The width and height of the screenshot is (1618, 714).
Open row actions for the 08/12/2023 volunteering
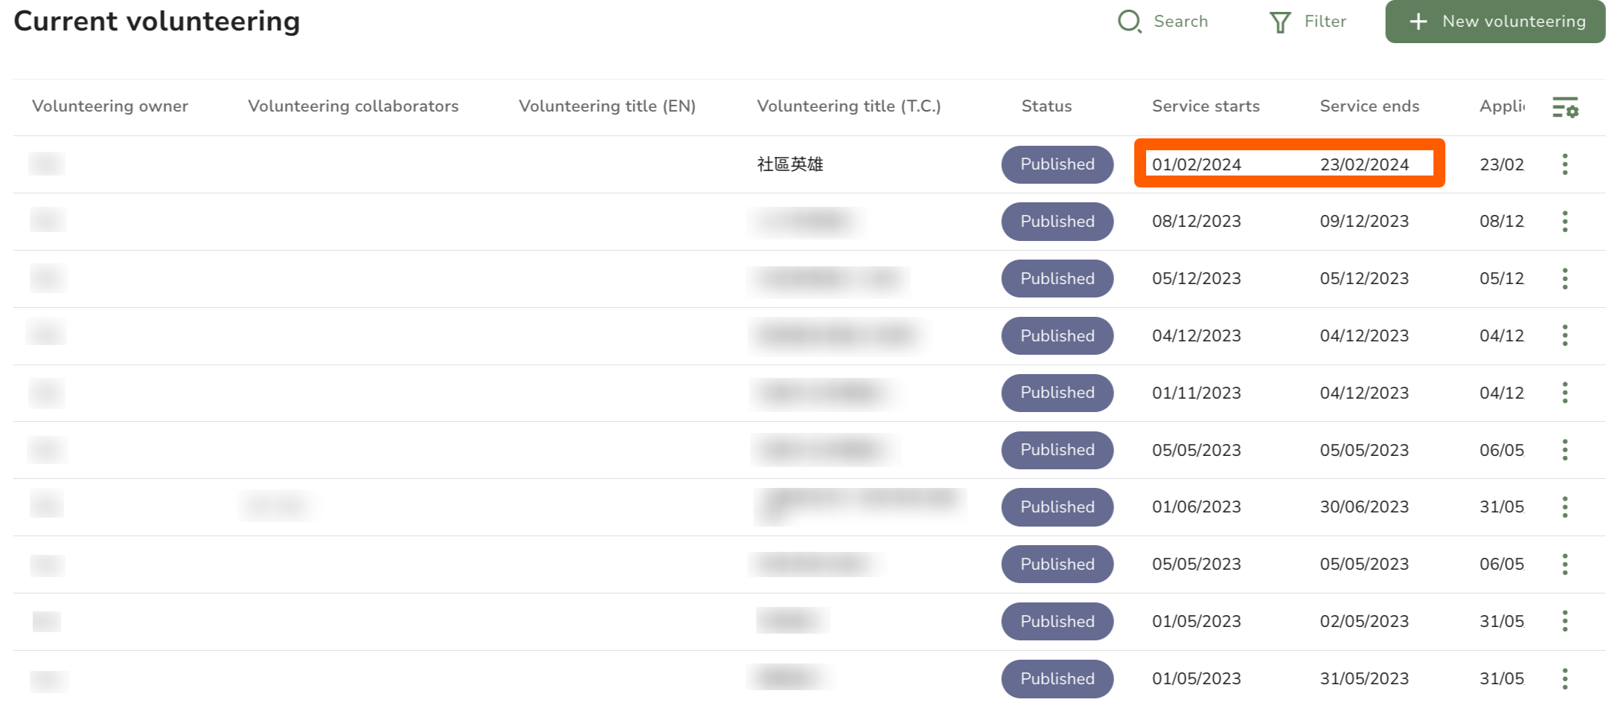point(1564,222)
